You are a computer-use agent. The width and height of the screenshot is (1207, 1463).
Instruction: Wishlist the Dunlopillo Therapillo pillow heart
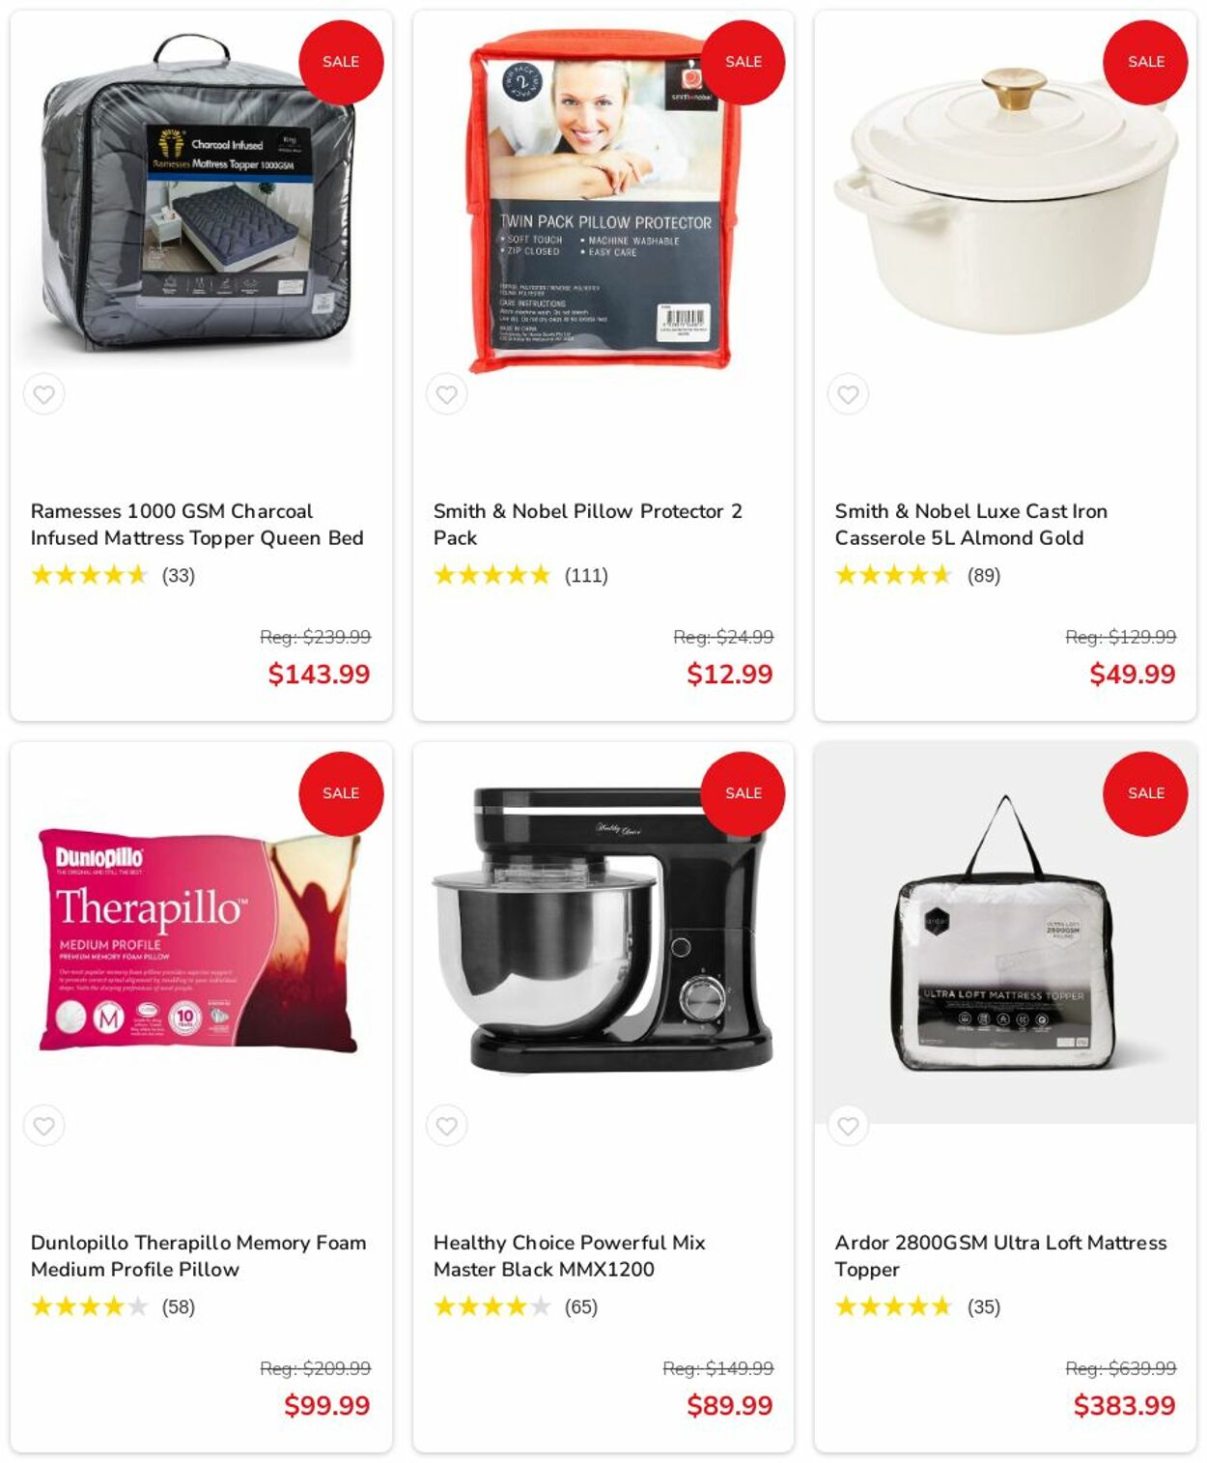44,1126
